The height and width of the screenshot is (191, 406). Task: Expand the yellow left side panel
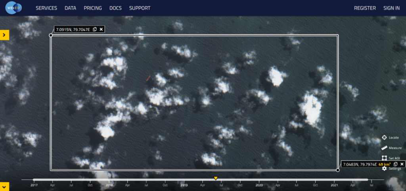pyautogui.click(x=4, y=35)
